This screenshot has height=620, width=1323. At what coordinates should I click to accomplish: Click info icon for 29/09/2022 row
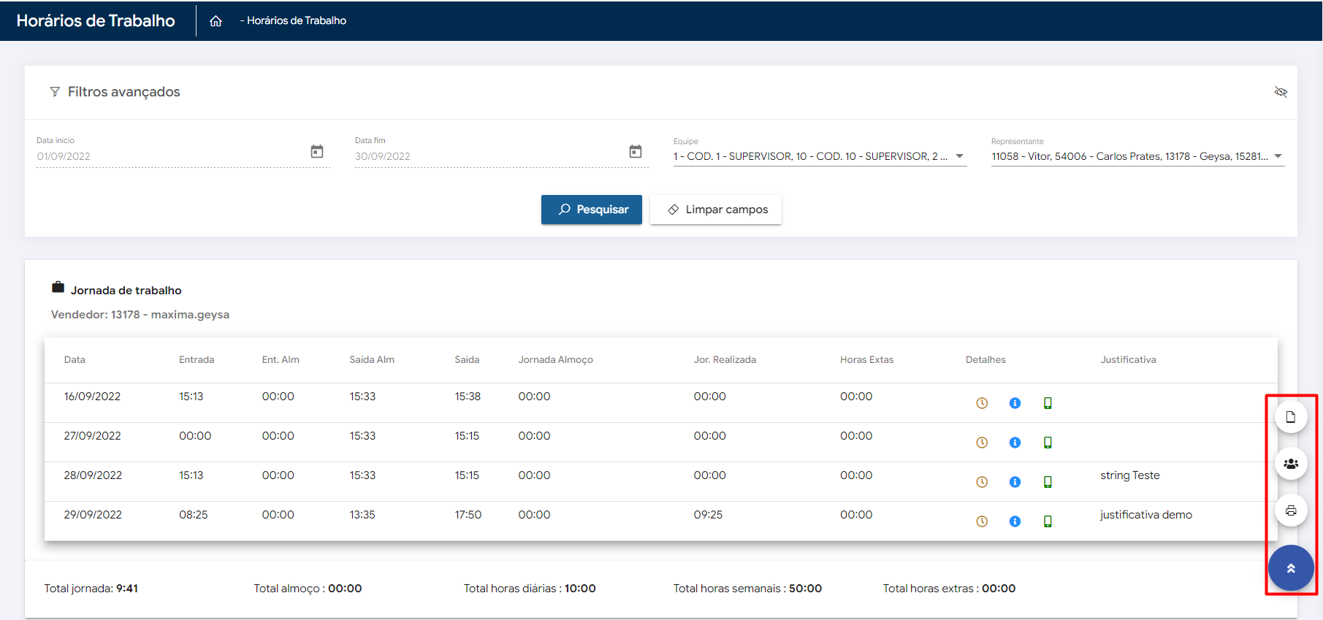coord(1015,521)
